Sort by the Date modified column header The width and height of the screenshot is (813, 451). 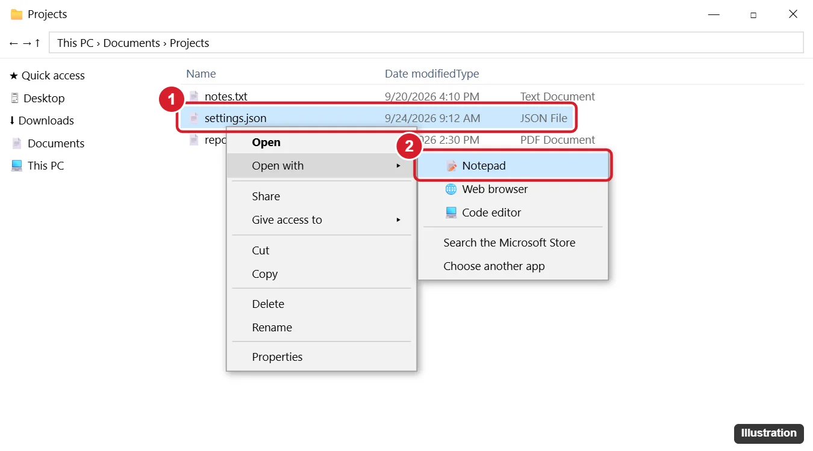click(x=420, y=74)
